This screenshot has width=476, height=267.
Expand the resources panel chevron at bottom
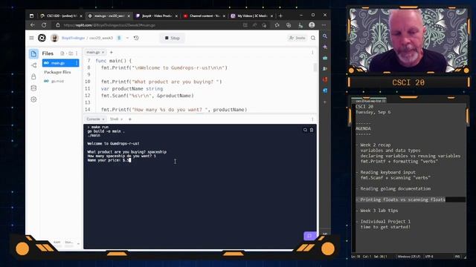pyautogui.click(x=78, y=243)
